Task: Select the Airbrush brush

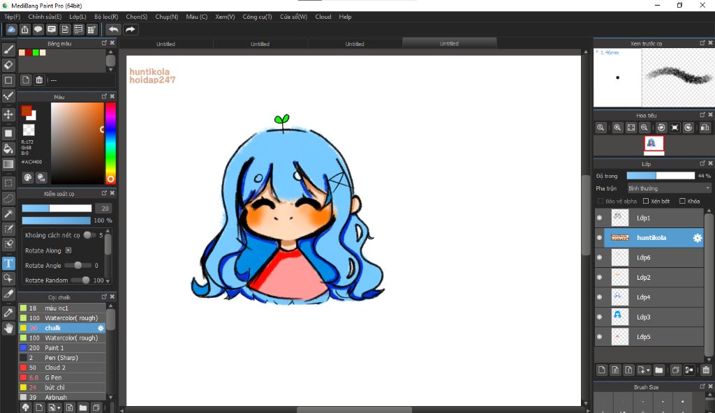Action: click(62, 397)
